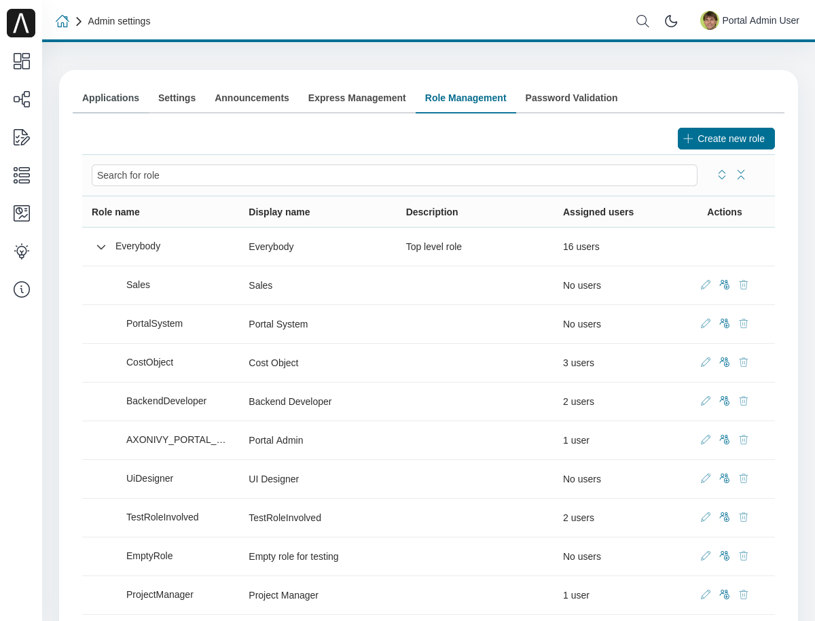Toggle dark mode with moon icon
815x621 pixels.
click(x=671, y=21)
